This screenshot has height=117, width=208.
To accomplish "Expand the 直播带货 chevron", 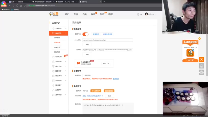I will pos(66,95).
